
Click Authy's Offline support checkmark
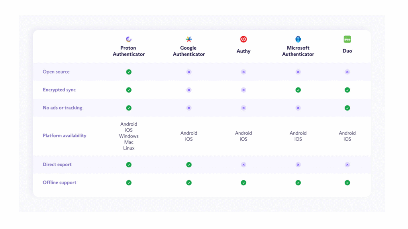pos(243,183)
